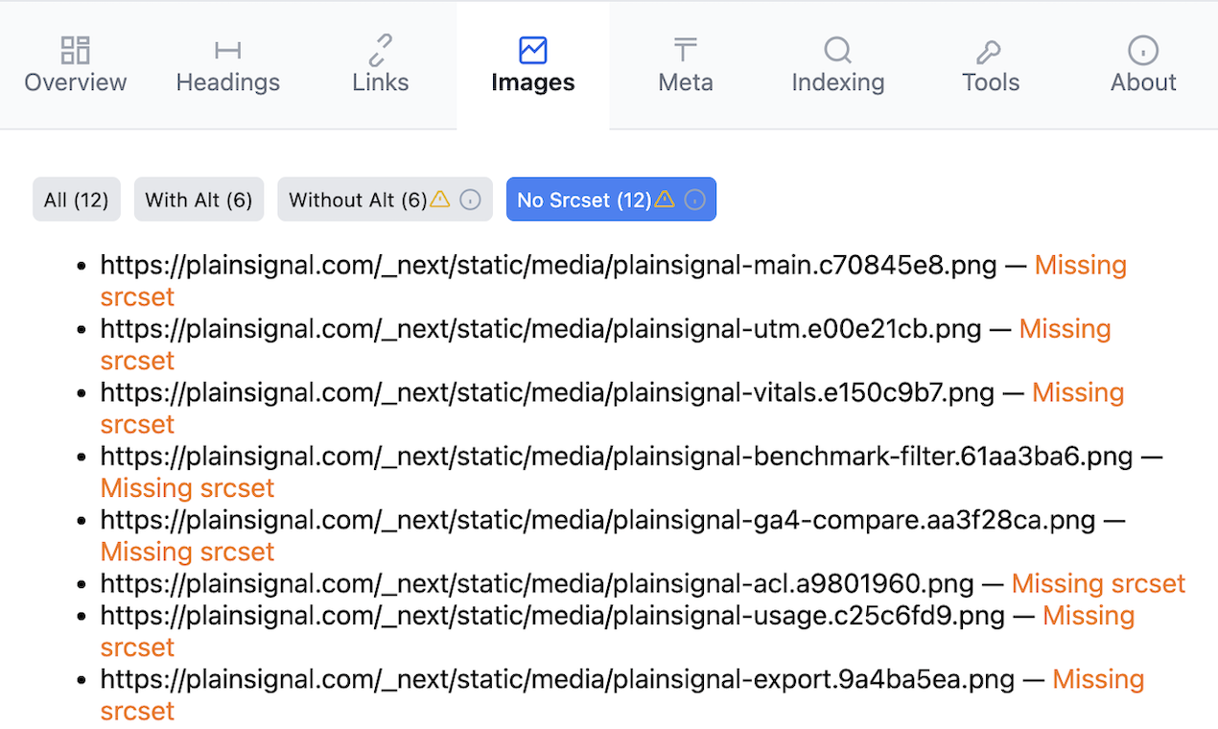Switch to the Tools tab

(991, 65)
